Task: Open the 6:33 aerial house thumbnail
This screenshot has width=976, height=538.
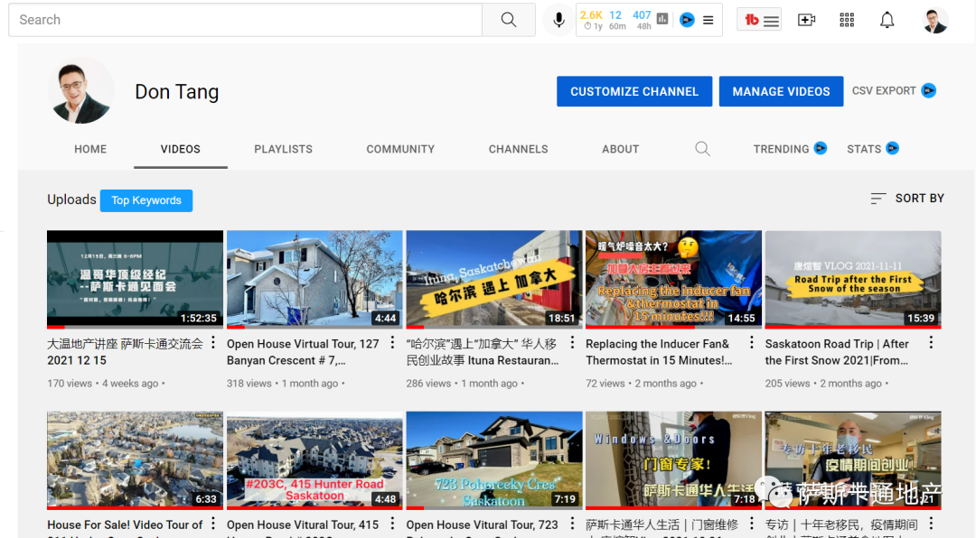Action: [135, 460]
